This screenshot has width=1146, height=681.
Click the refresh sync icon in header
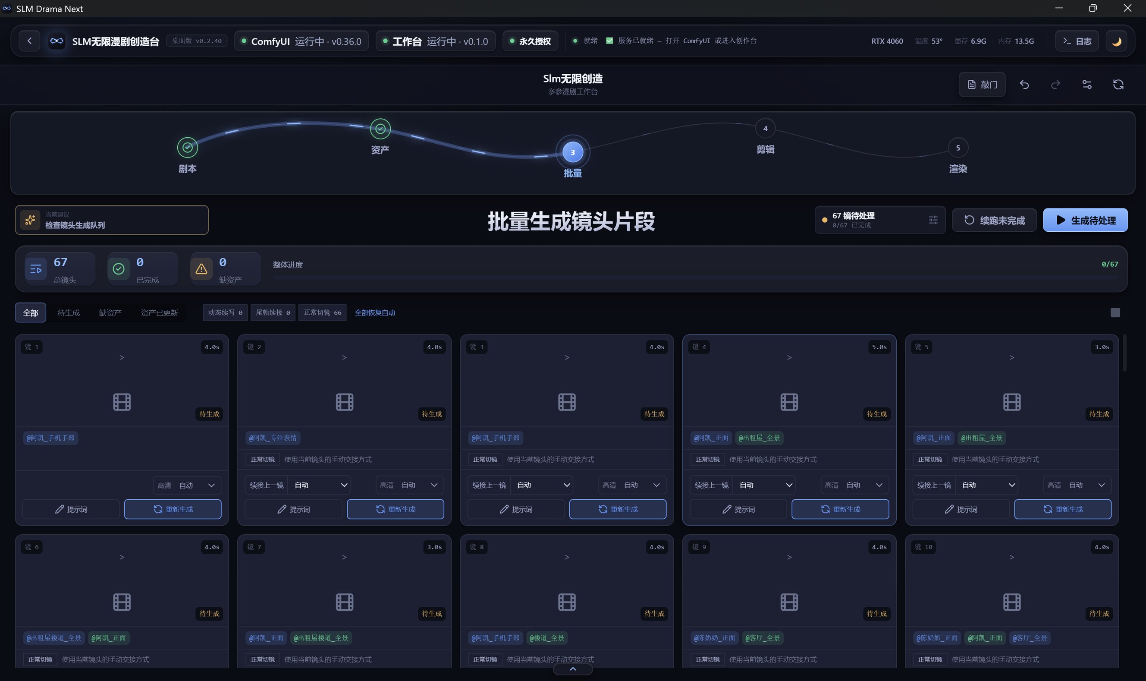click(1118, 85)
